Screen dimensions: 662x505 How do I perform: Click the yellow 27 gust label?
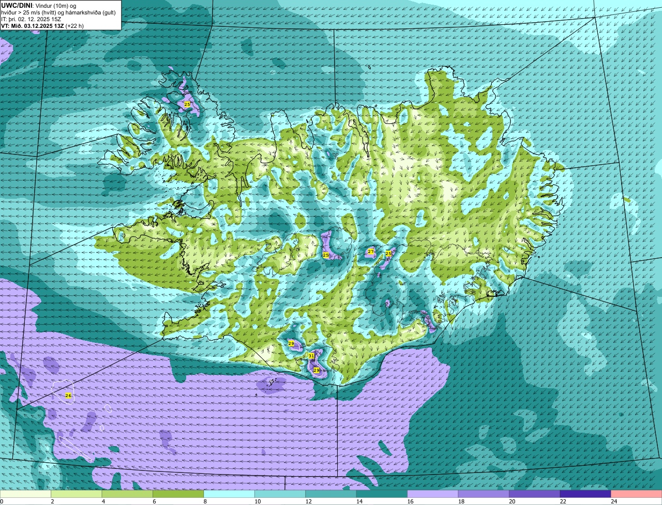click(x=370, y=251)
